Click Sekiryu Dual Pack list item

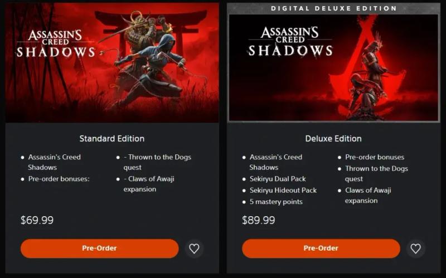click(278, 179)
